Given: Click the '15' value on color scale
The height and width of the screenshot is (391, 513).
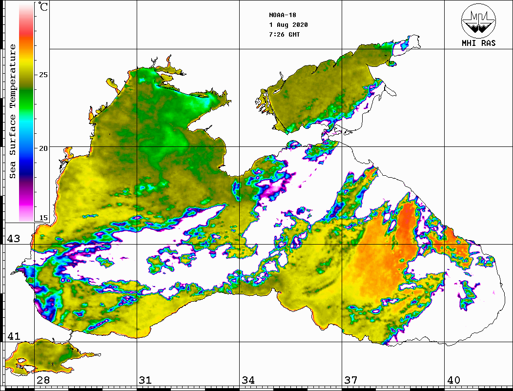Looking at the screenshot, I should 43,218.
